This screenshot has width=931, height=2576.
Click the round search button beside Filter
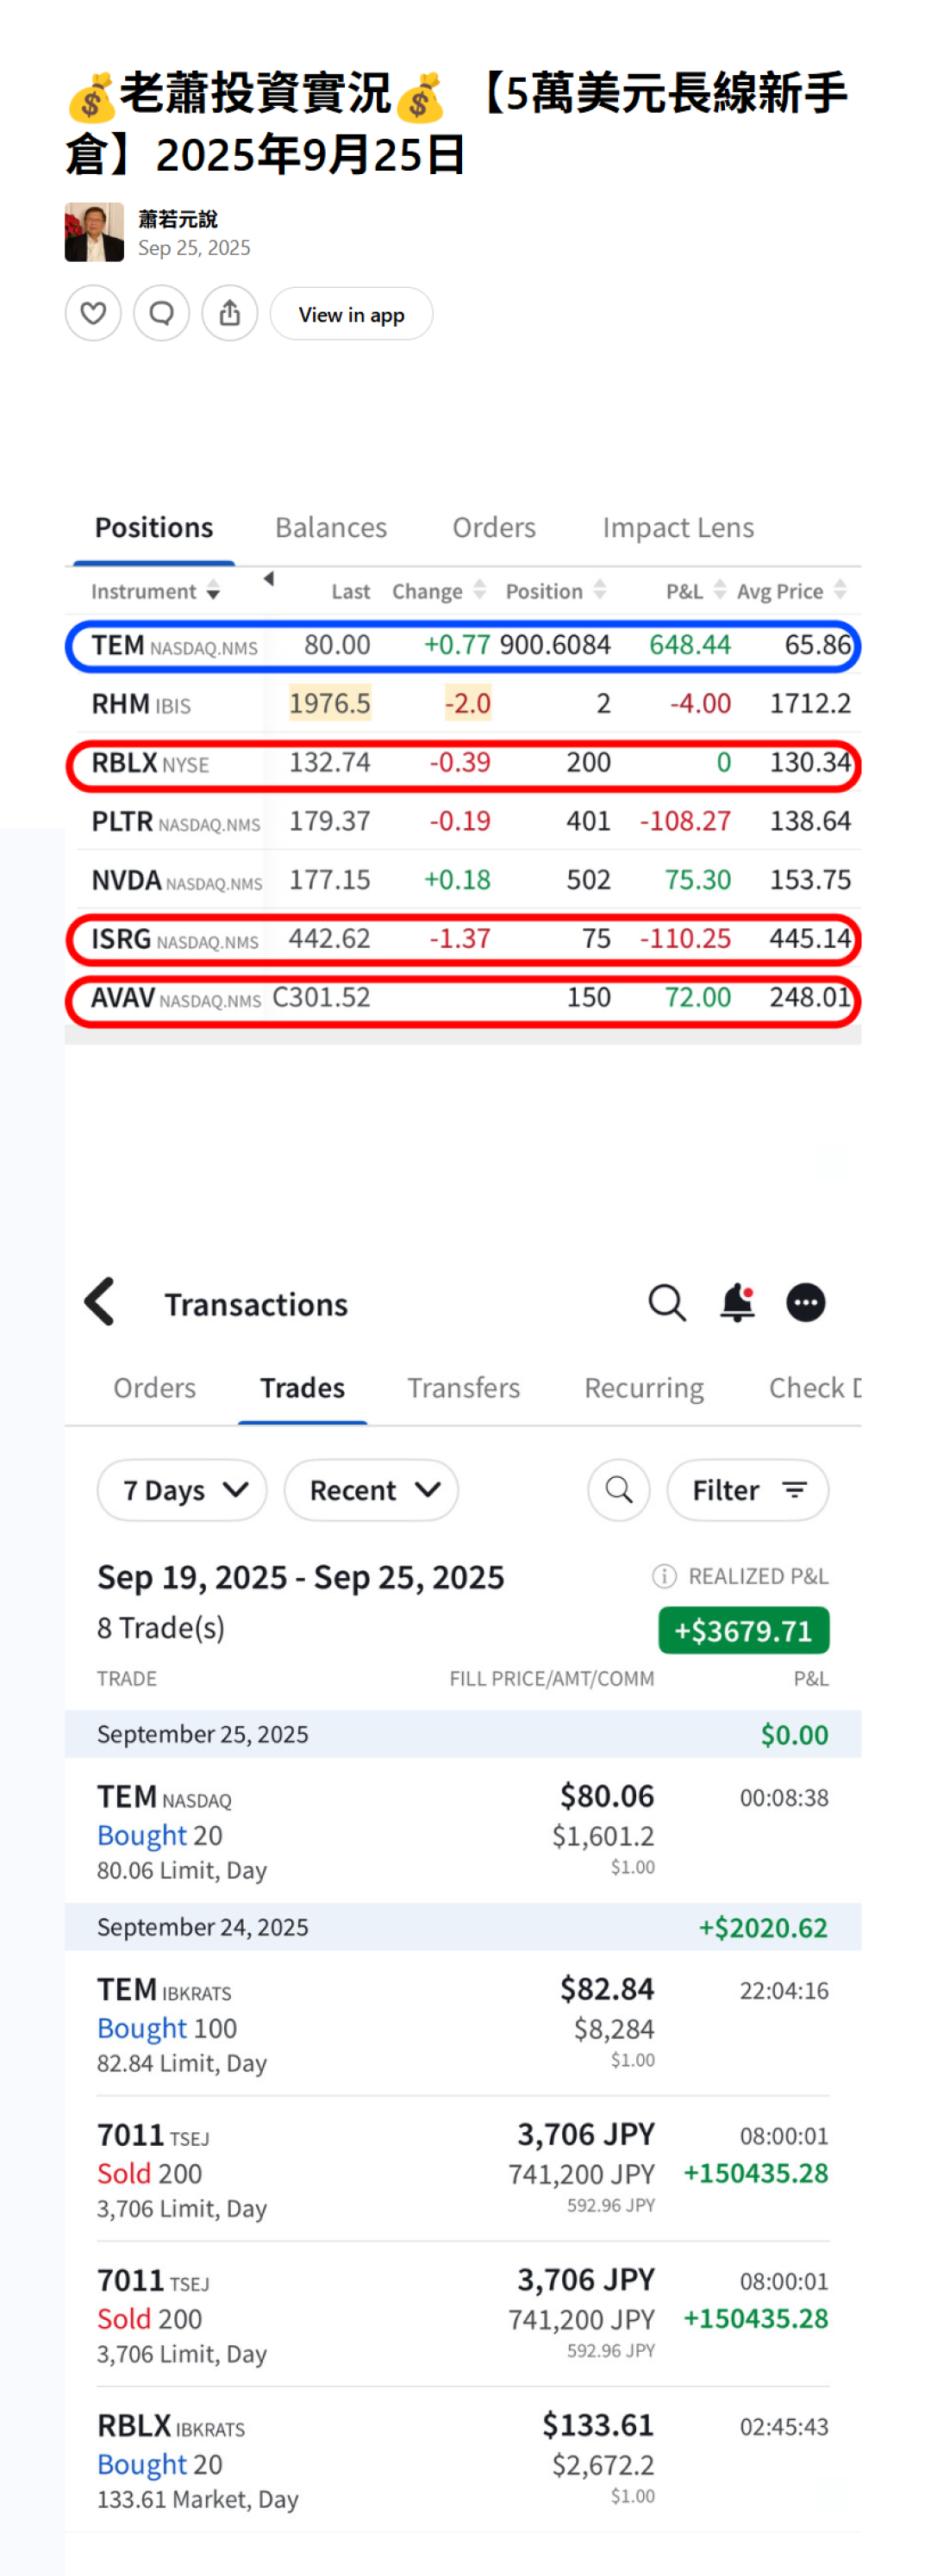point(619,1490)
